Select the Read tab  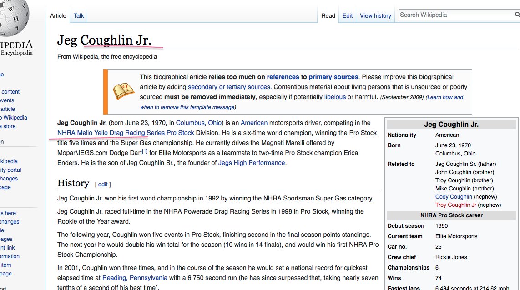pyautogui.click(x=328, y=15)
